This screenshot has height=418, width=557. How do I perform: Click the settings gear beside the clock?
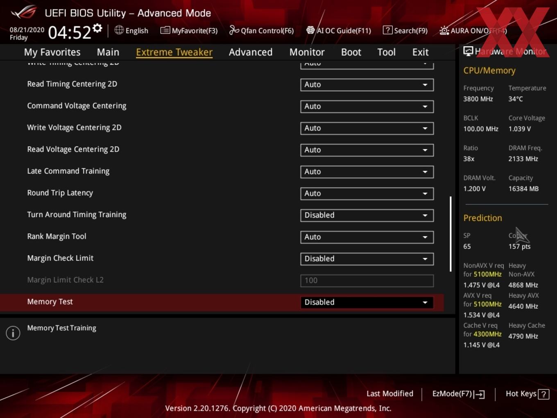click(97, 28)
